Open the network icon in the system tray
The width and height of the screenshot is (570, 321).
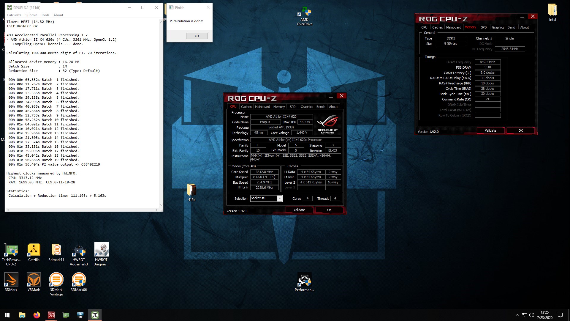coord(525,315)
